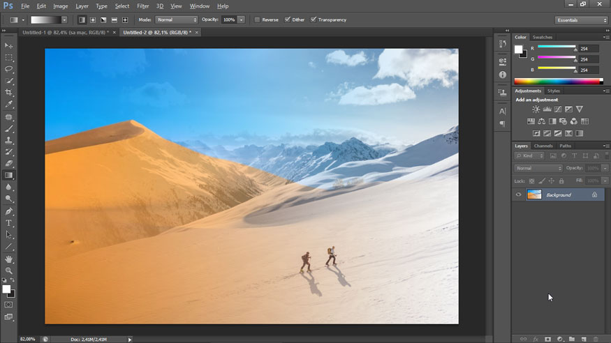Open the Essentials workspace dropdown
The image size is (611, 343).
(581, 20)
